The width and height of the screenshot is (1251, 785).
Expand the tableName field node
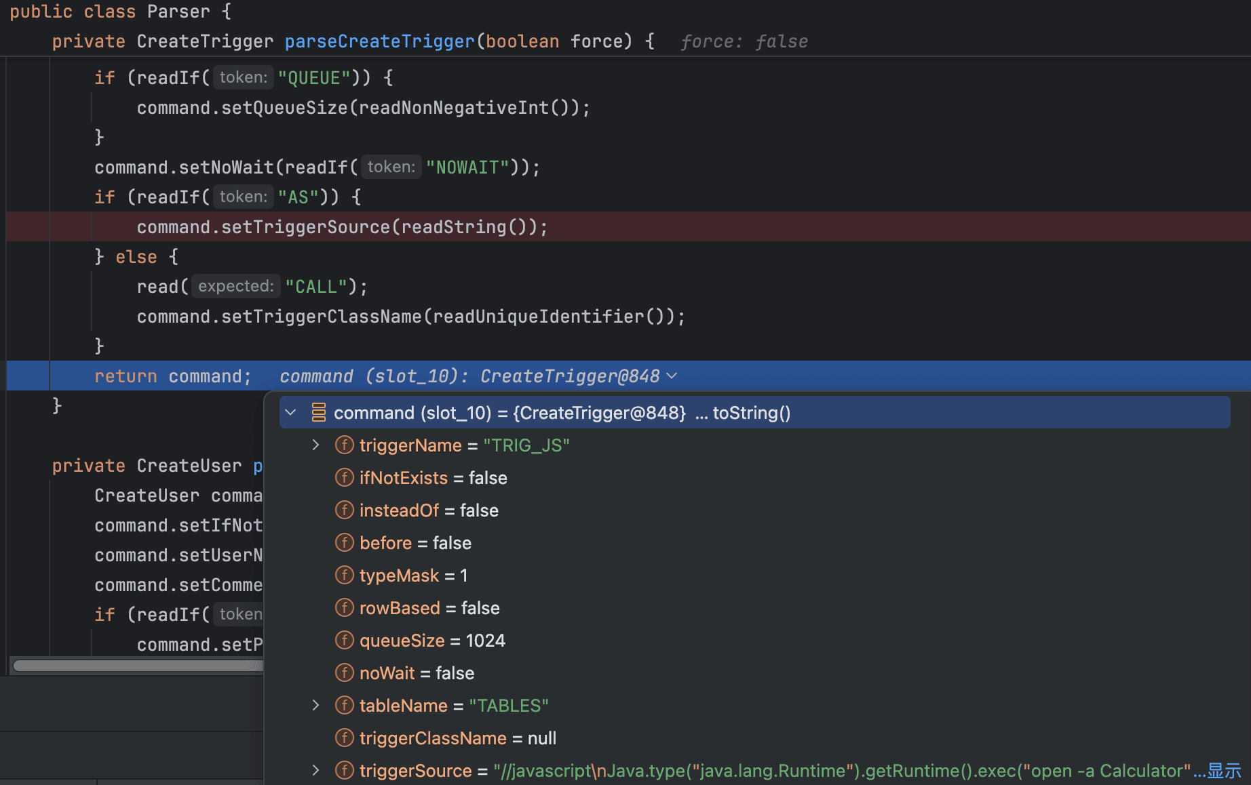(315, 706)
